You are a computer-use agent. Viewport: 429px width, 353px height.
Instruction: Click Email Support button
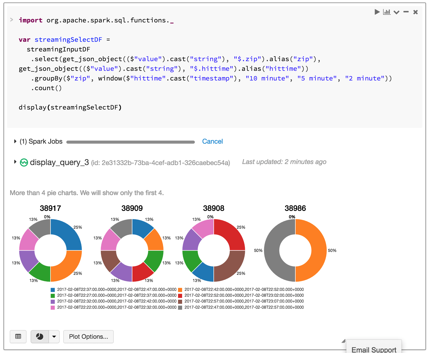pyautogui.click(x=374, y=349)
